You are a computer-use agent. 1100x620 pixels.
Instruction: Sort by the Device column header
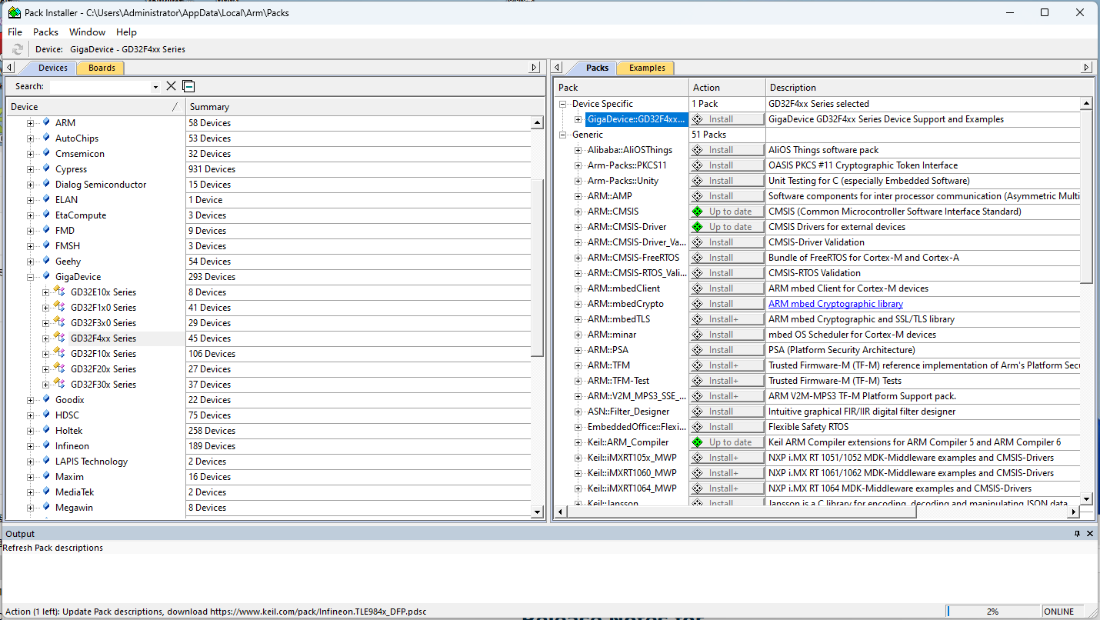(x=95, y=107)
